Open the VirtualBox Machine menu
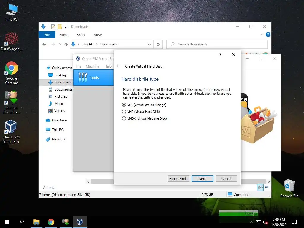The height and width of the screenshot is (228, 304). pos(93,66)
